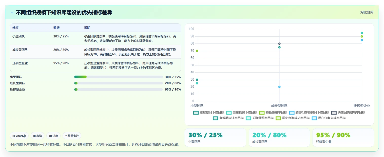Select the cyan data point at 95 for 迁移型企业

(362, 33)
